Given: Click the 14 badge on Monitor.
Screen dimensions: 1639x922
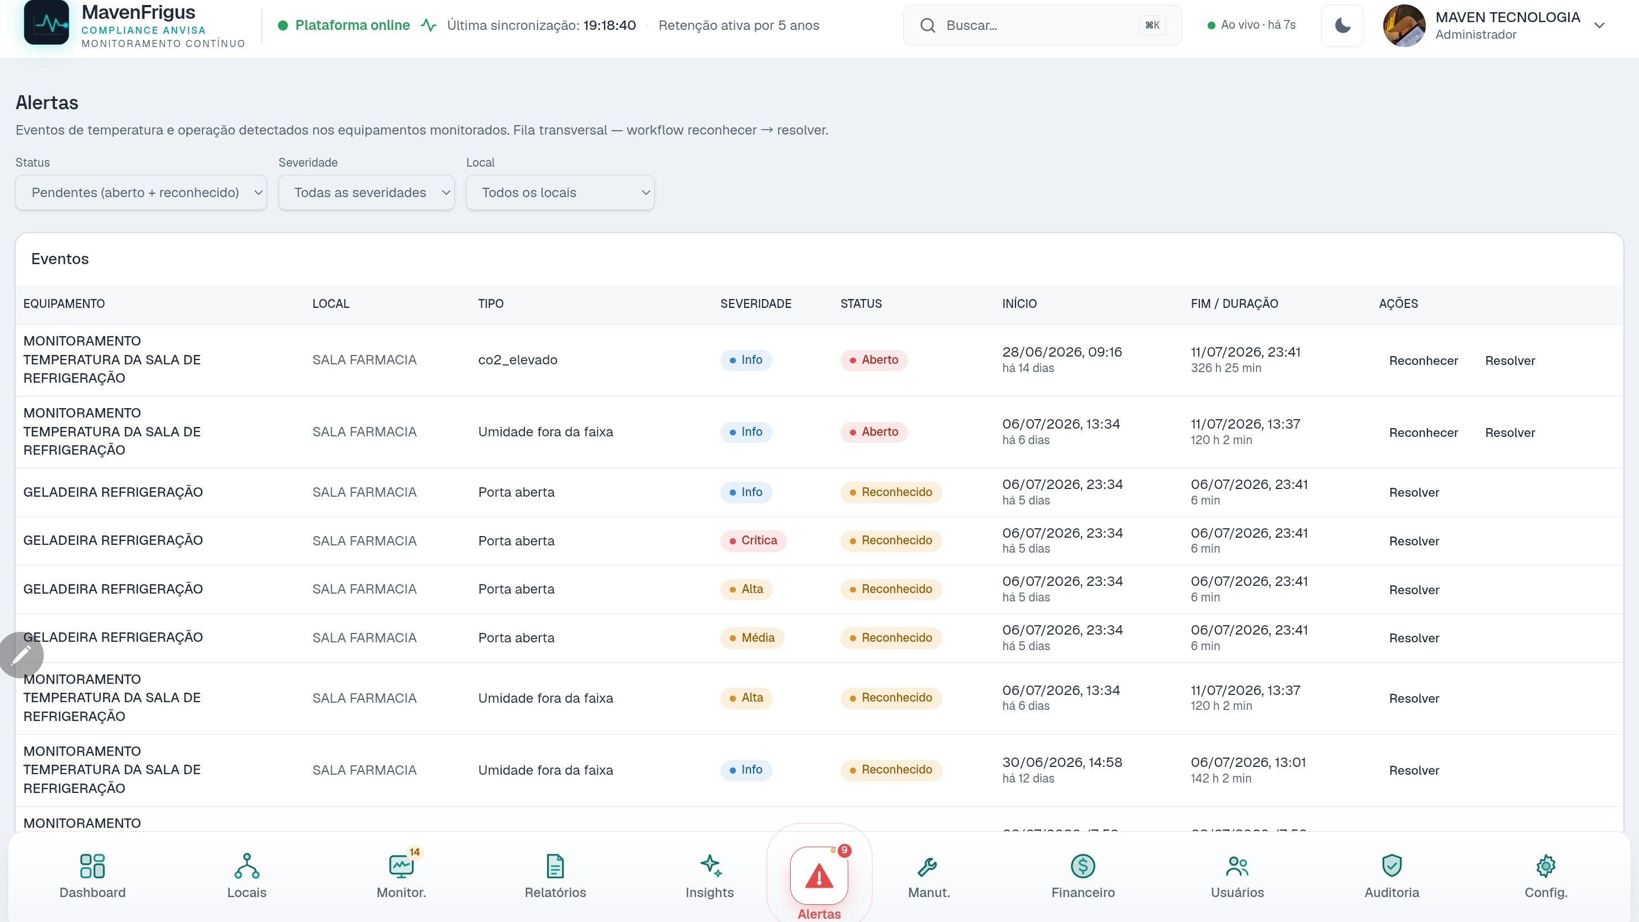Looking at the screenshot, I should click(414, 852).
